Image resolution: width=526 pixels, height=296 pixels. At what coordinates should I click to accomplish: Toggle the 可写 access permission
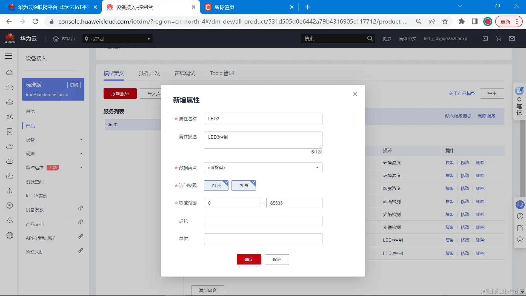coord(244,186)
